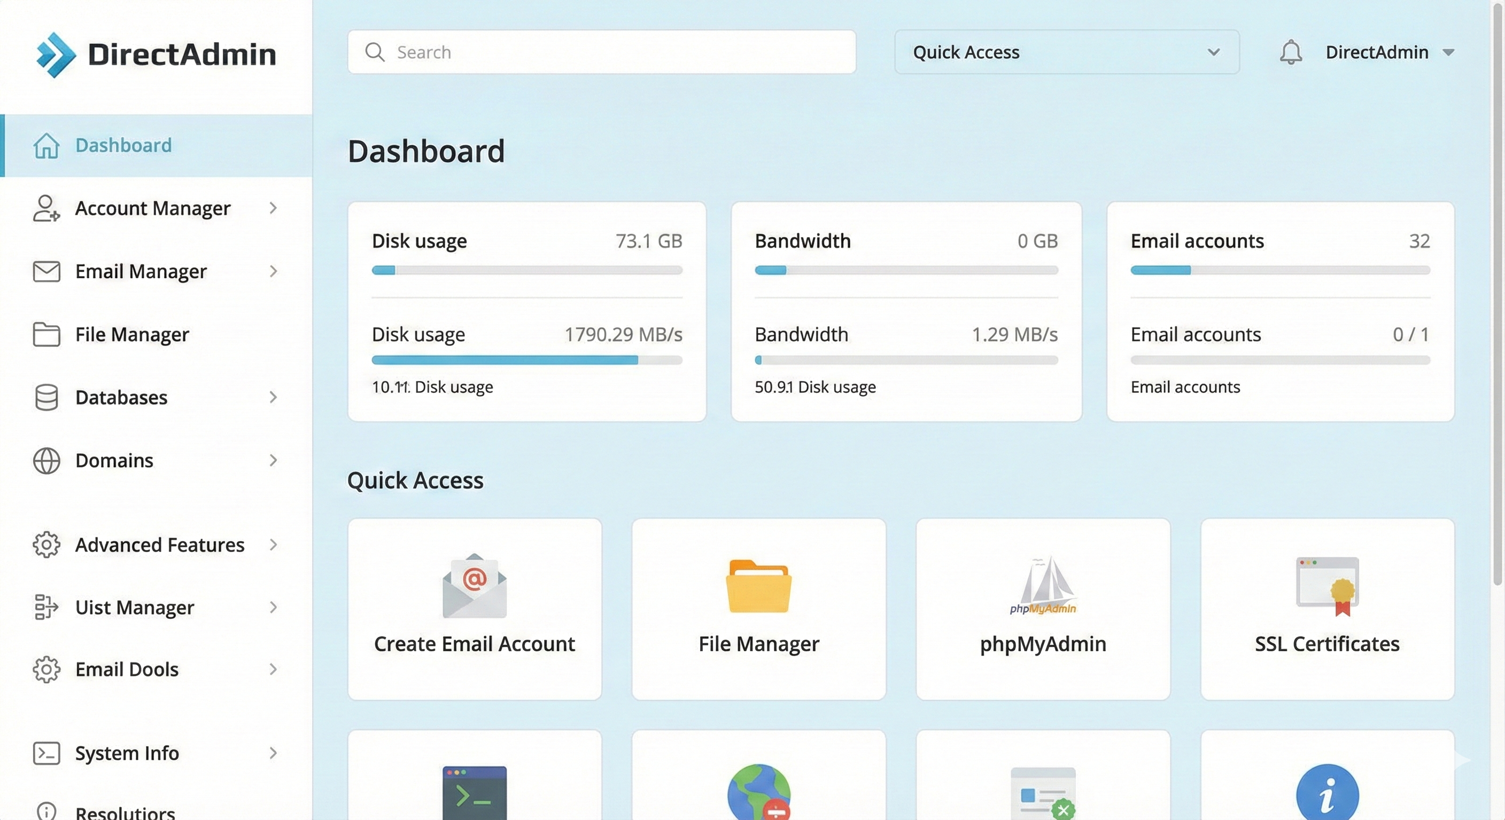This screenshot has width=1505, height=820.
Task: Select Uist Manager from the sidebar
Action: 134,608
